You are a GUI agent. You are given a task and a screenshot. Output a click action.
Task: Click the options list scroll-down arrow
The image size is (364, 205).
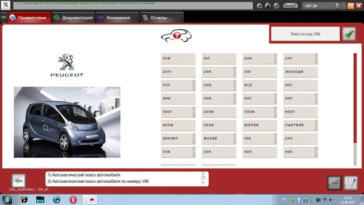203,183
